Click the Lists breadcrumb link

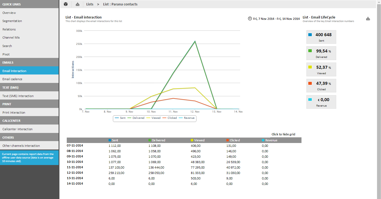coord(90,4)
